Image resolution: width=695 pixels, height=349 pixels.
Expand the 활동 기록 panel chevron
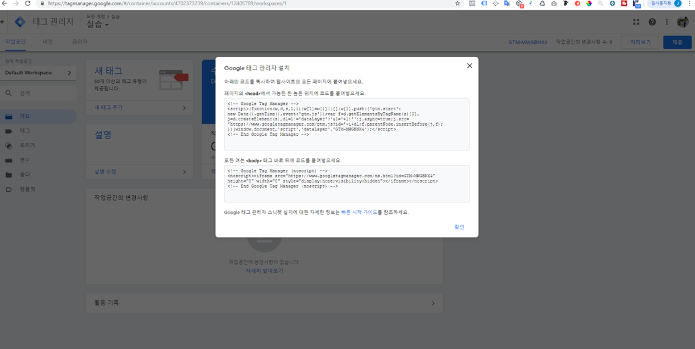(433, 304)
